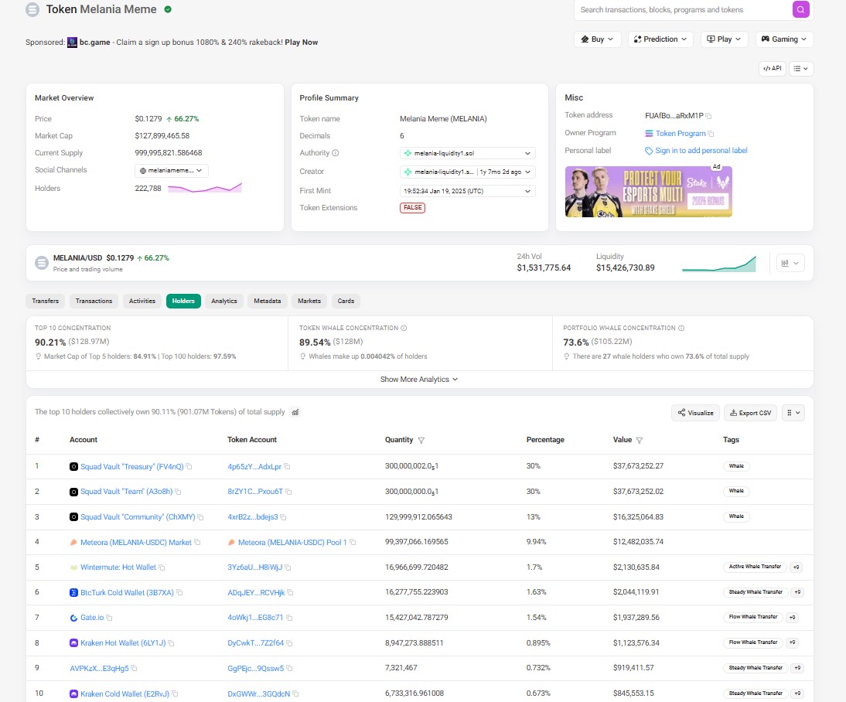The height and width of the screenshot is (702, 846).
Task: Open the Token Program link
Action: (x=681, y=134)
